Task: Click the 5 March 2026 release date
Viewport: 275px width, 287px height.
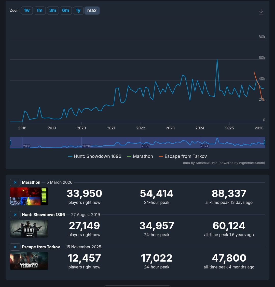Action: coord(59,182)
